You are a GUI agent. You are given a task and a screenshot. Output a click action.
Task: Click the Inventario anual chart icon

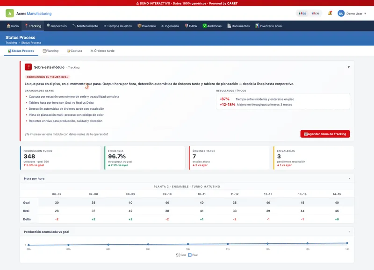257,26
